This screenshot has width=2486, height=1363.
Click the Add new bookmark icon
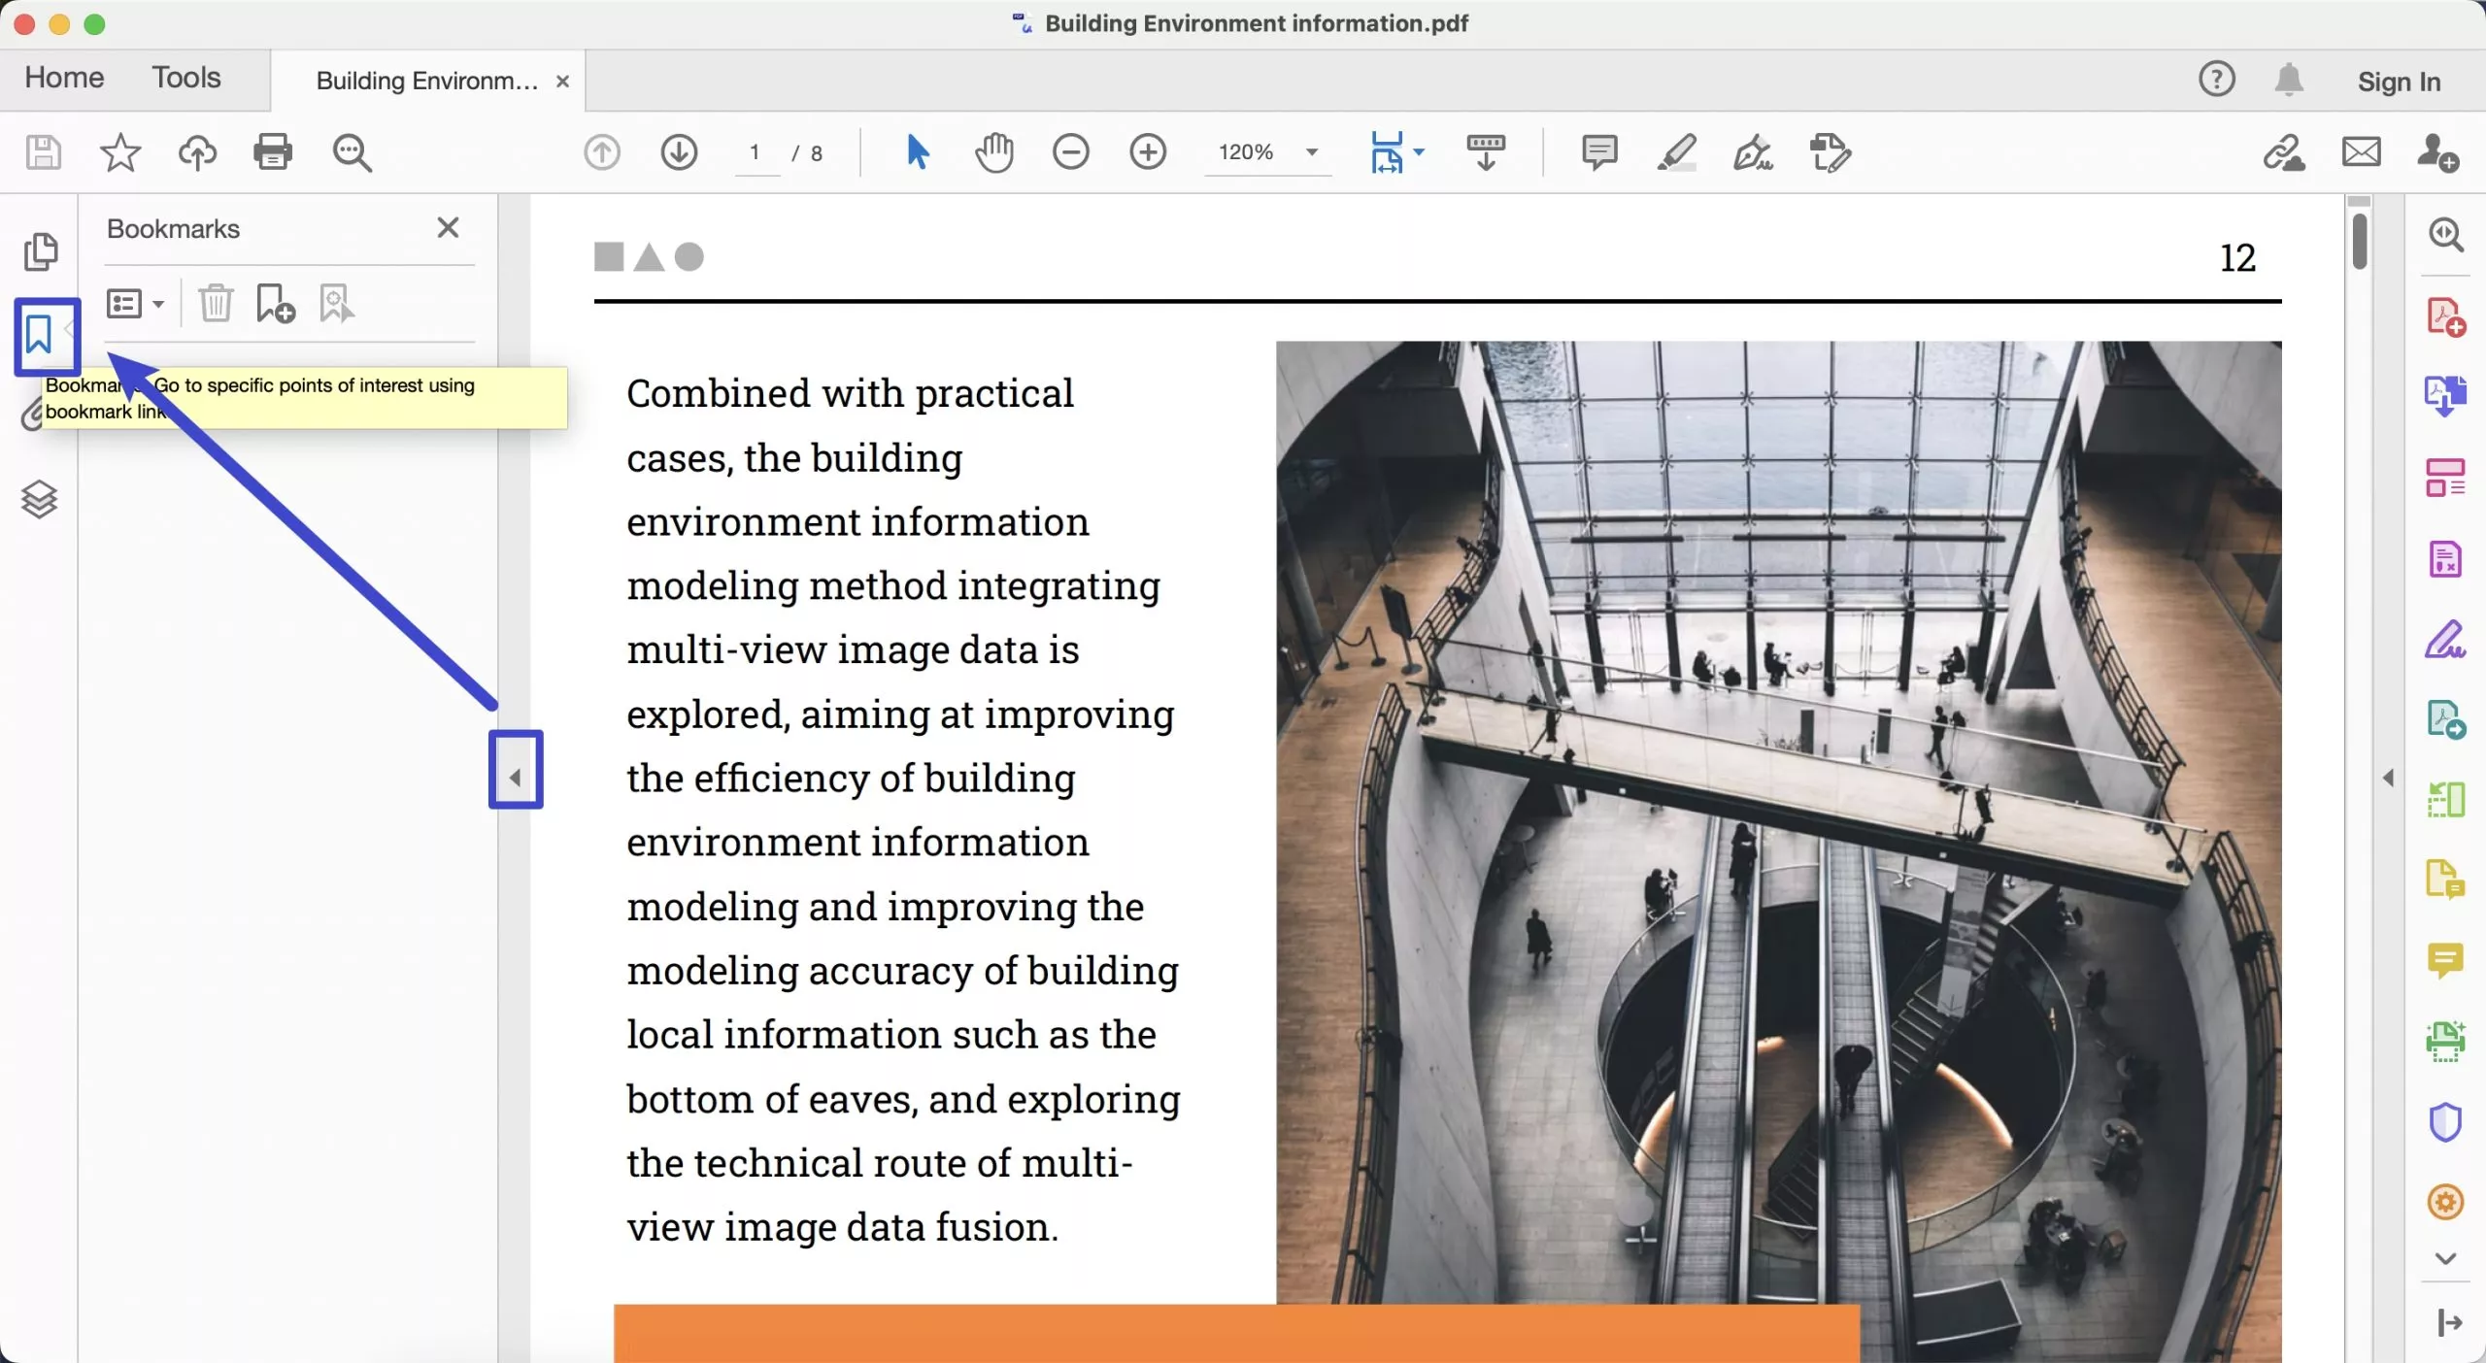(275, 304)
